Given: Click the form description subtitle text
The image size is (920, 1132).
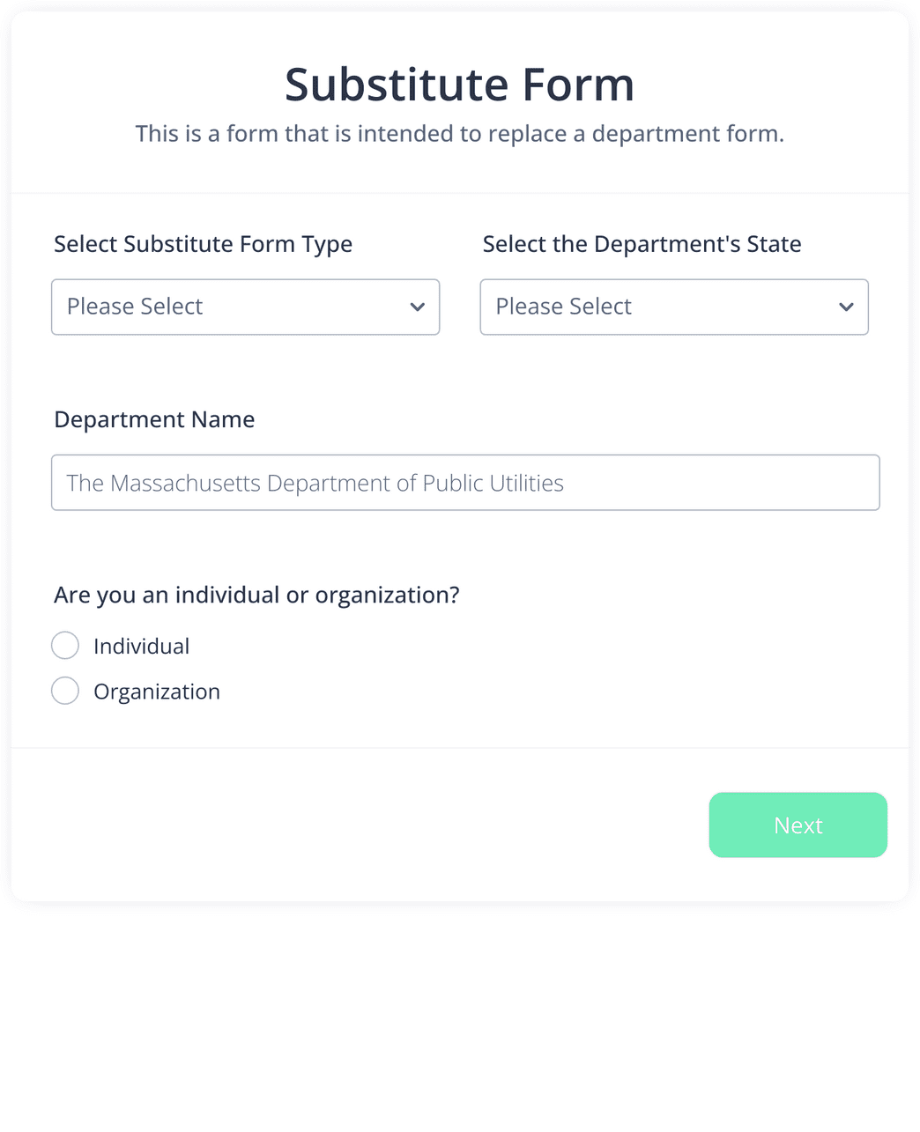Looking at the screenshot, I should 459,133.
